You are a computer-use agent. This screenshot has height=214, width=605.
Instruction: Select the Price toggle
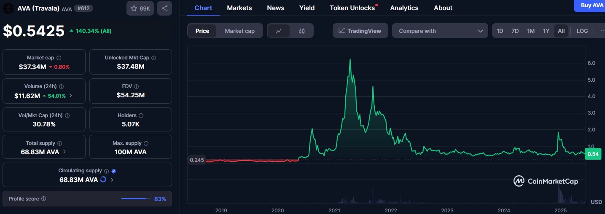click(x=202, y=31)
